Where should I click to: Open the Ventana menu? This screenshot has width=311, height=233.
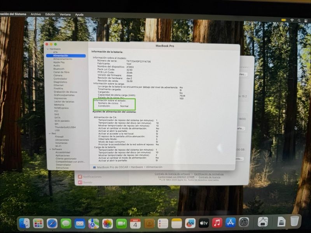point(65,14)
